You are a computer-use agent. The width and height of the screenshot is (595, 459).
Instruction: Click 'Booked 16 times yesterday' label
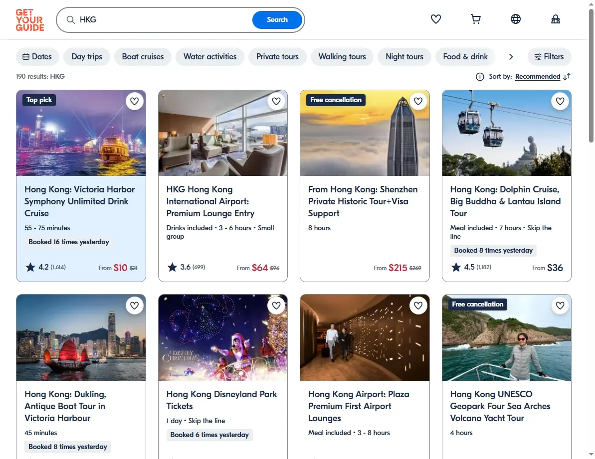point(69,242)
